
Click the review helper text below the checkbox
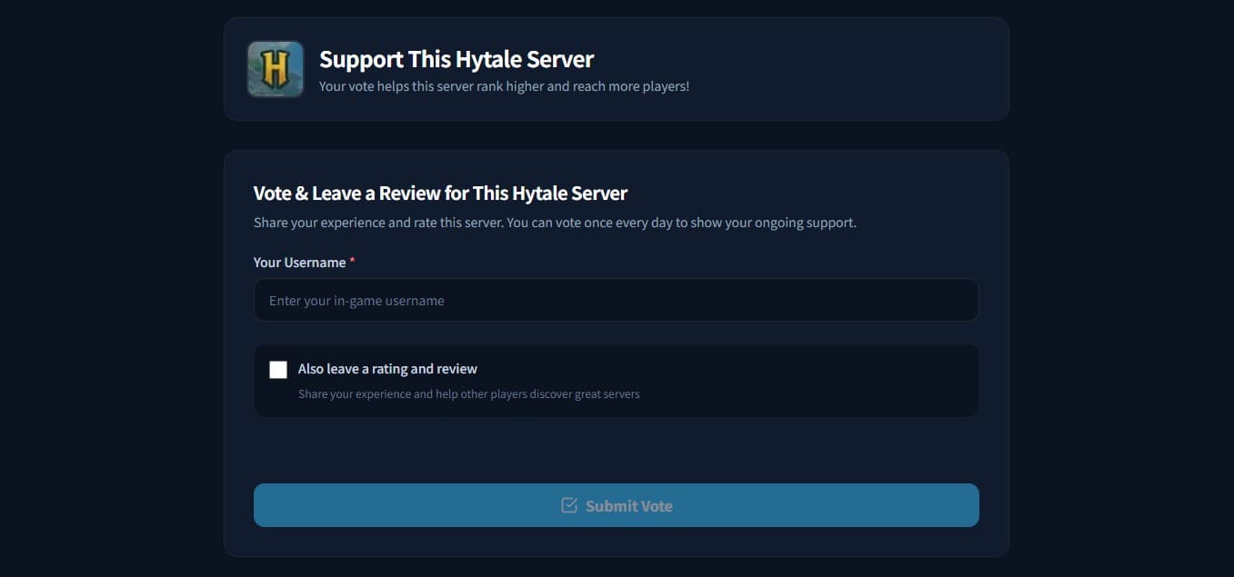point(469,393)
